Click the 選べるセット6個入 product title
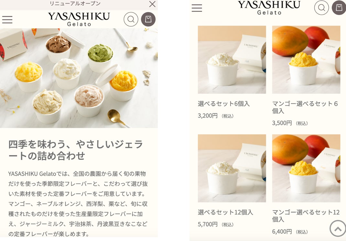 (224, 104)
